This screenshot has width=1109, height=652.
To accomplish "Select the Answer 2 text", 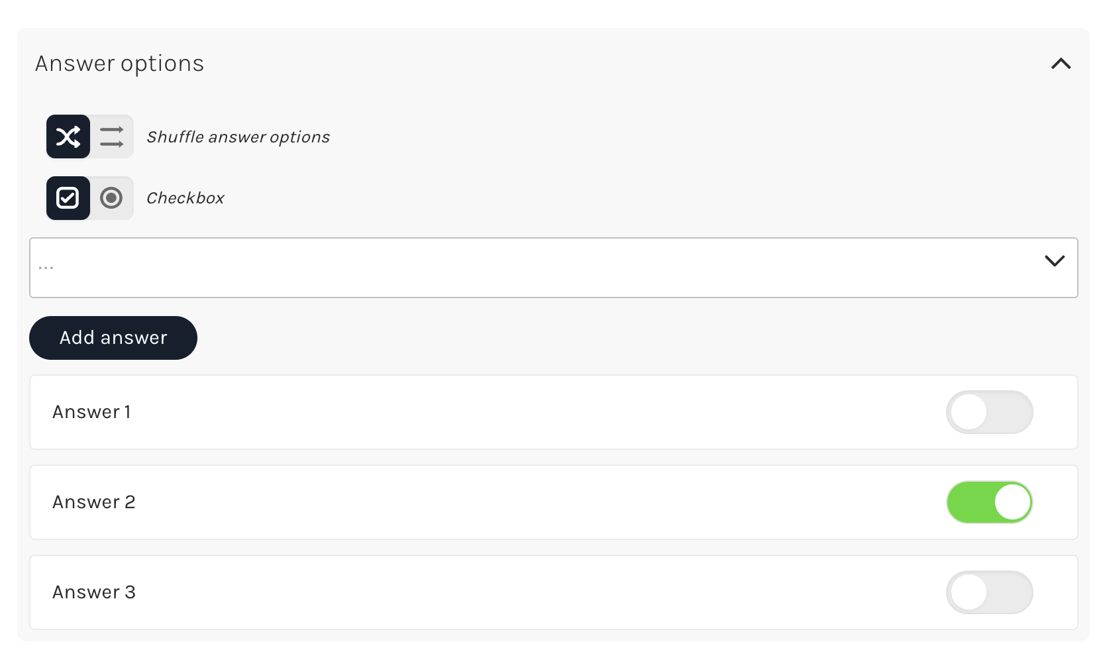I will tap(94, 502).
